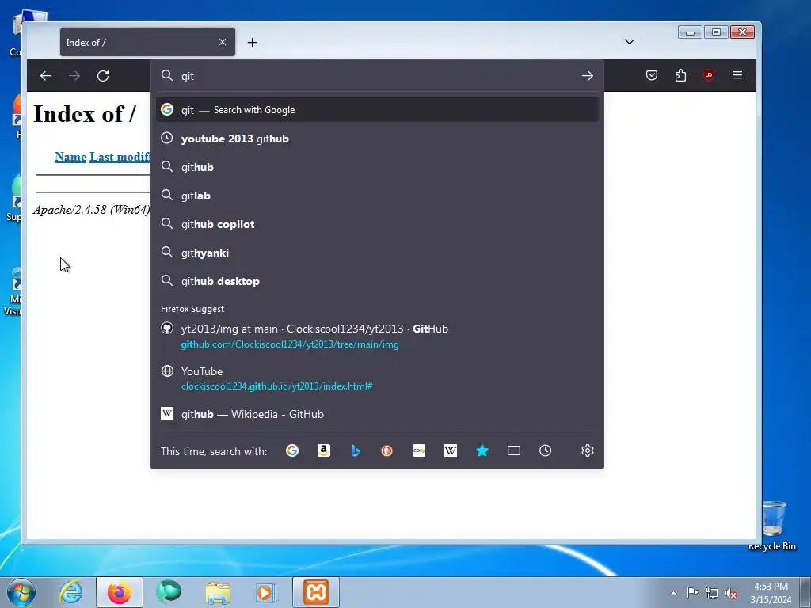811x608 pixels.
Task: Click Firefox icon in the taskbar
Action: [x=120, y=592]
